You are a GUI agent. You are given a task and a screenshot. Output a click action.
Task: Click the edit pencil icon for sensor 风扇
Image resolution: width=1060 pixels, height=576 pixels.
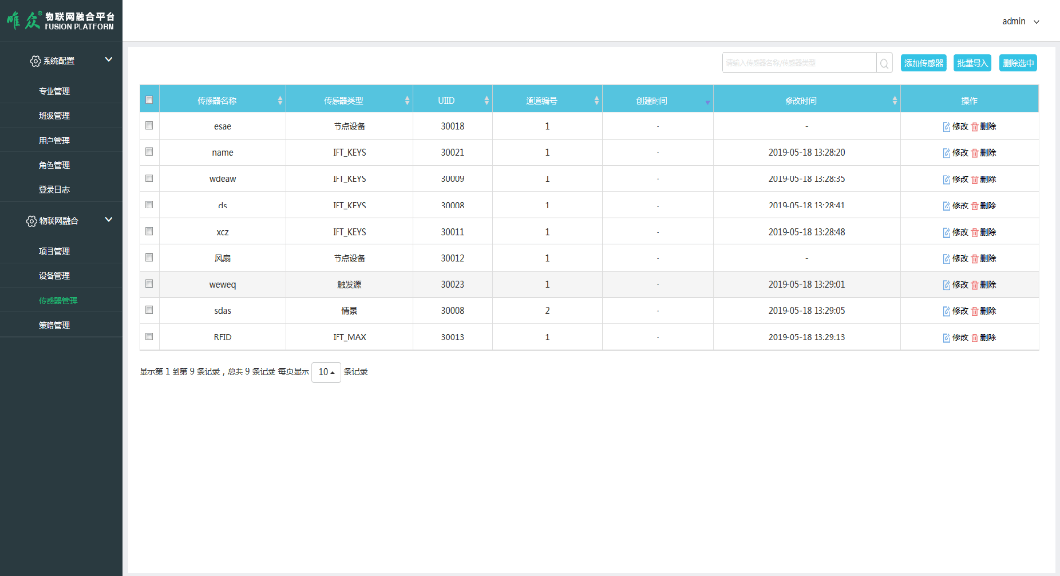tap(946, 259)
